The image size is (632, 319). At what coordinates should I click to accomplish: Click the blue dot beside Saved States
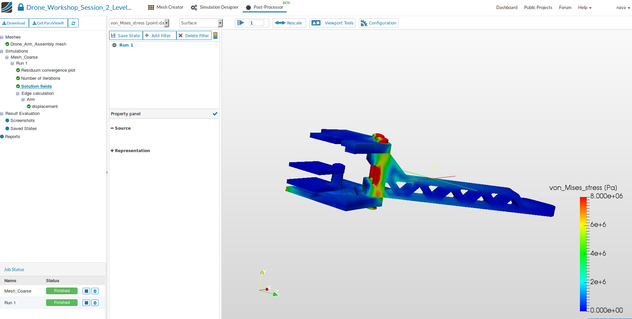[x=7, y=129]
